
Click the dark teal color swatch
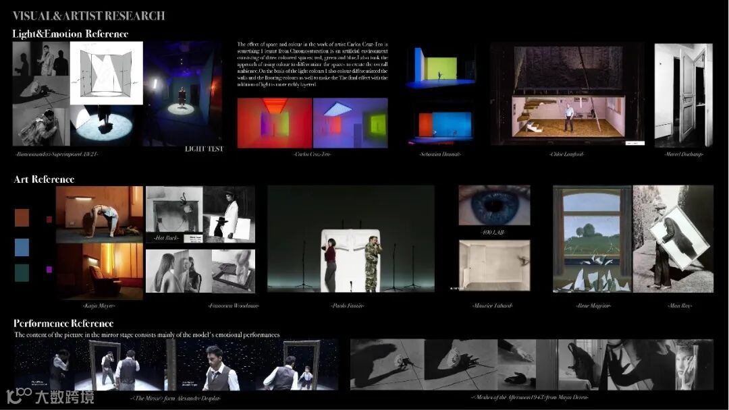[22, 272]
